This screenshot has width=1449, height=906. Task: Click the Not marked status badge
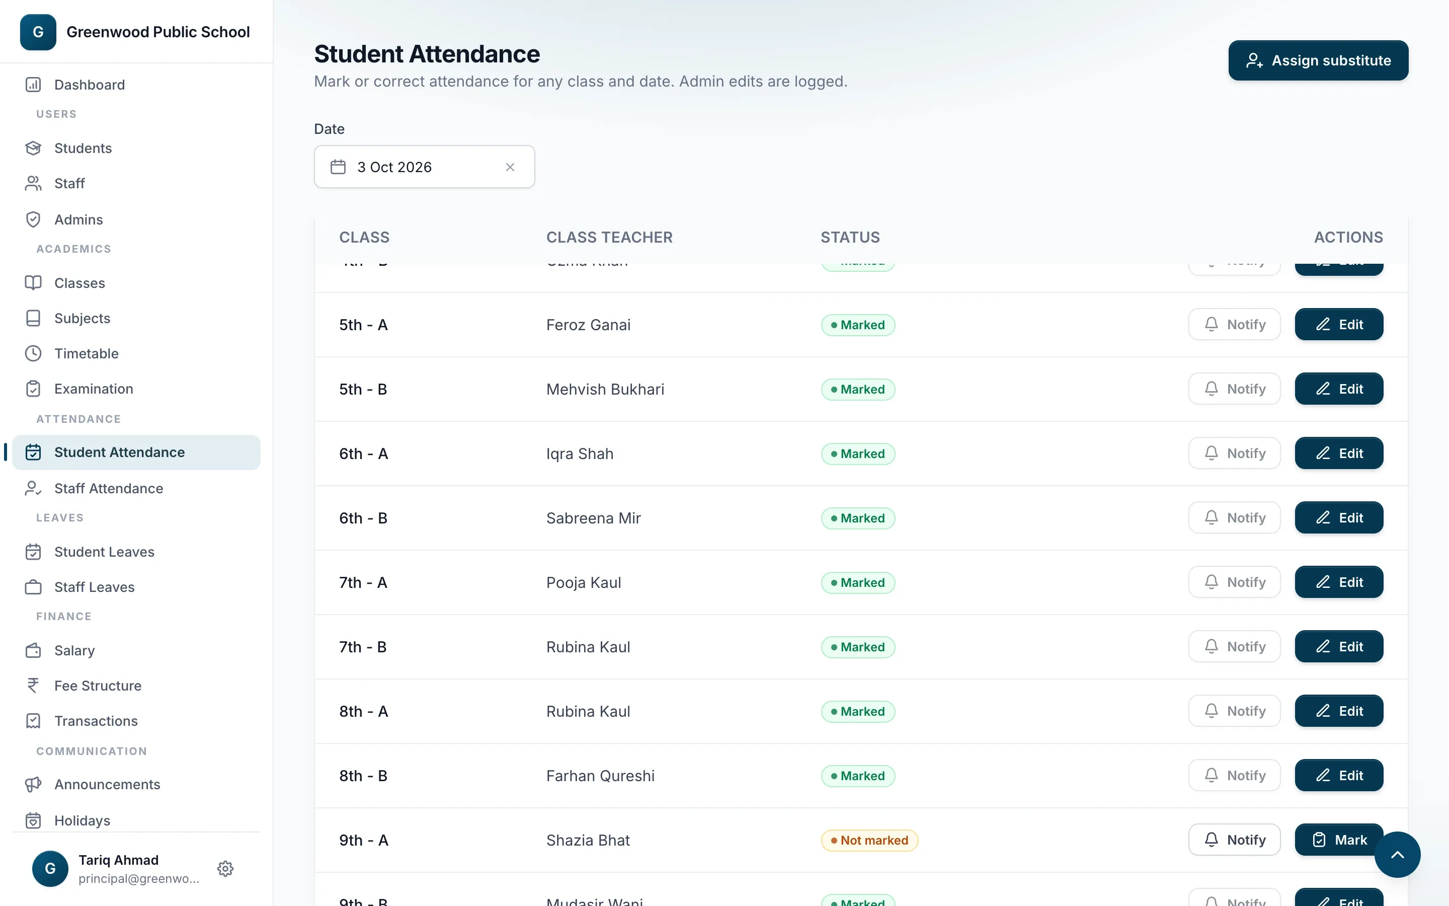[869, 840]
